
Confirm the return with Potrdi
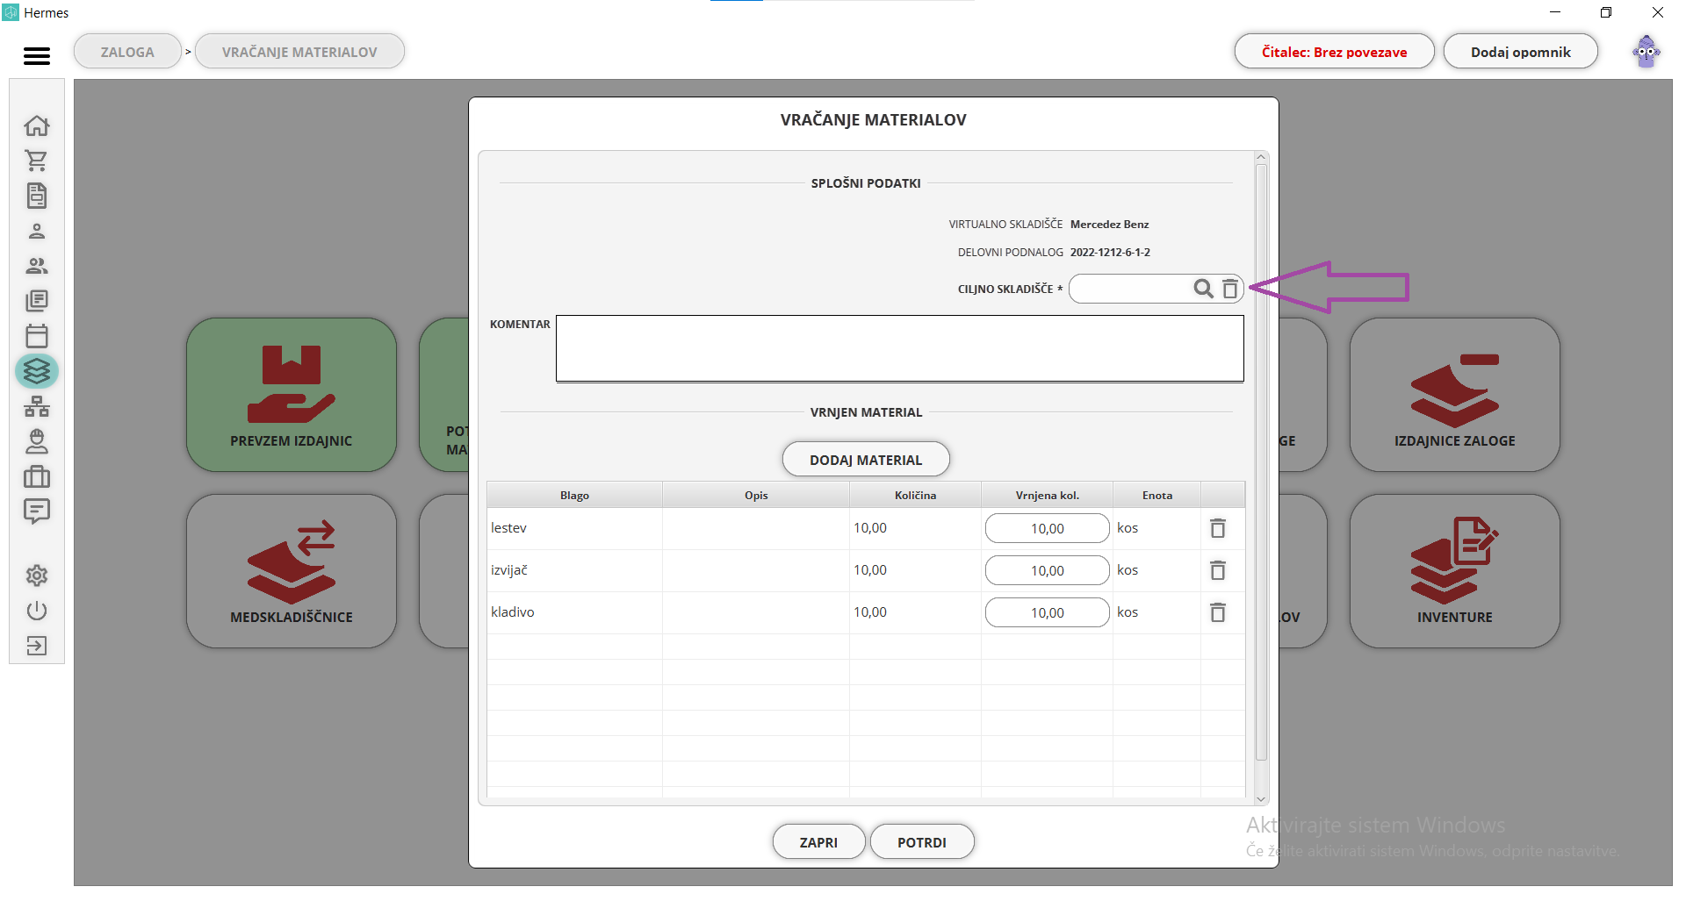(x=921, y=842)
